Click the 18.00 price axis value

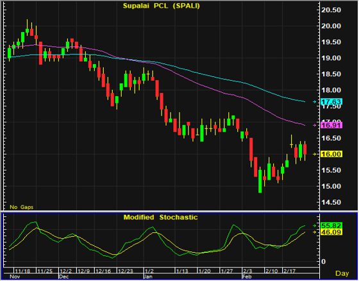(331, 90)
